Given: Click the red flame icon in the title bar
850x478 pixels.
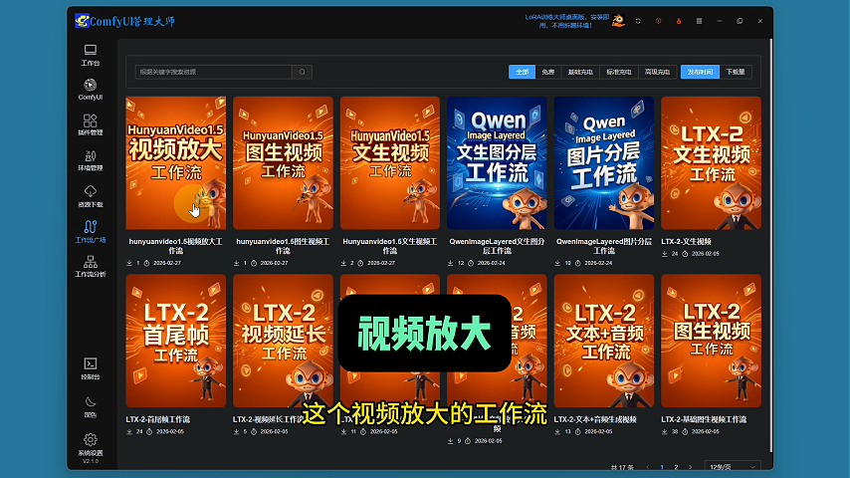Looking at the screenshot, I should click(679, 21).
